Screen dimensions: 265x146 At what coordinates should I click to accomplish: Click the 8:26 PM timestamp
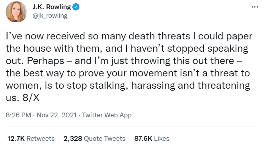pos(18,115)
